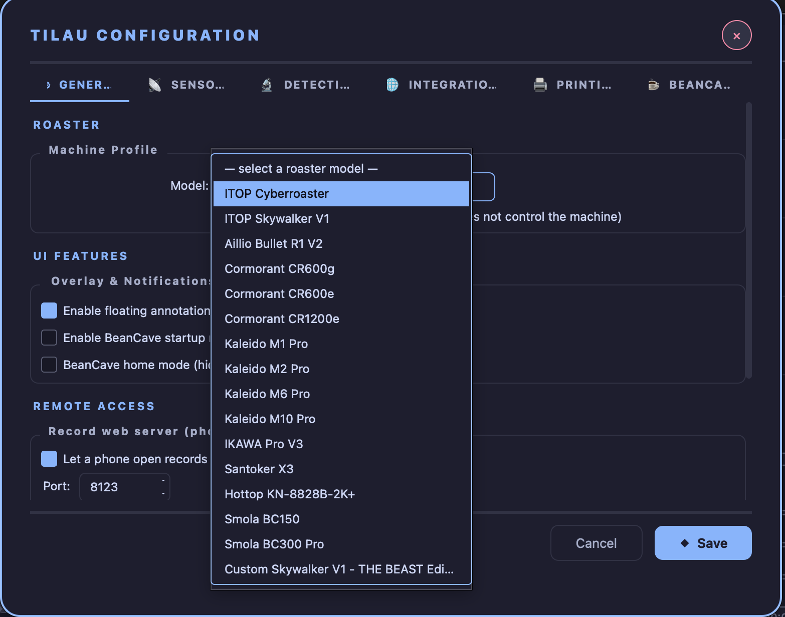Choose Kaleido M6 Pro option
785x617 pixels.
(x=341, y=394)
